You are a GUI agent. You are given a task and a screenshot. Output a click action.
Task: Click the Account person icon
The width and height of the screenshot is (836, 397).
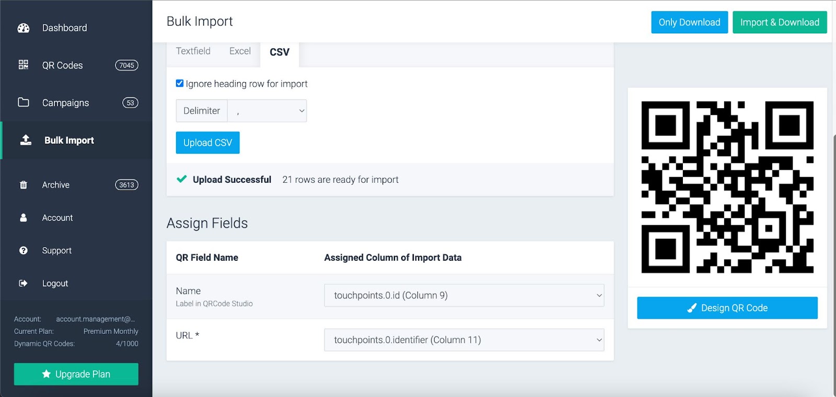[24, 218]
